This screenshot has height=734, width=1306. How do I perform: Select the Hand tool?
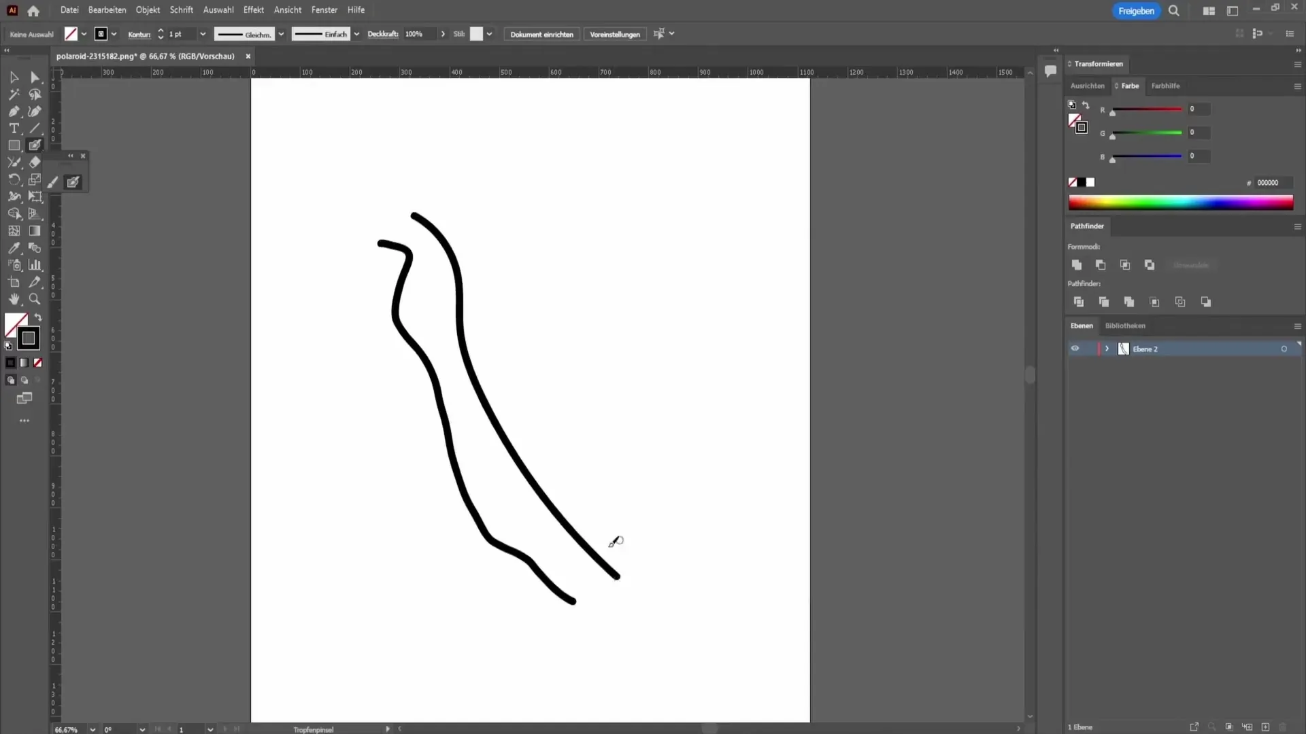pos(14,299)
